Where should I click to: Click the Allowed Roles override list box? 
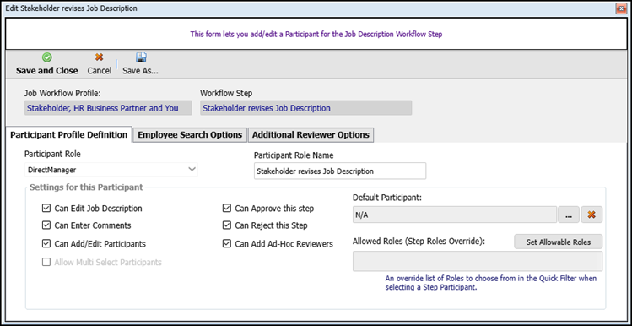click(478, 262)
